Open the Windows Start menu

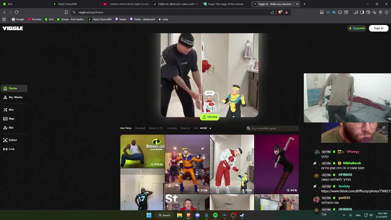tap(149, 215)
